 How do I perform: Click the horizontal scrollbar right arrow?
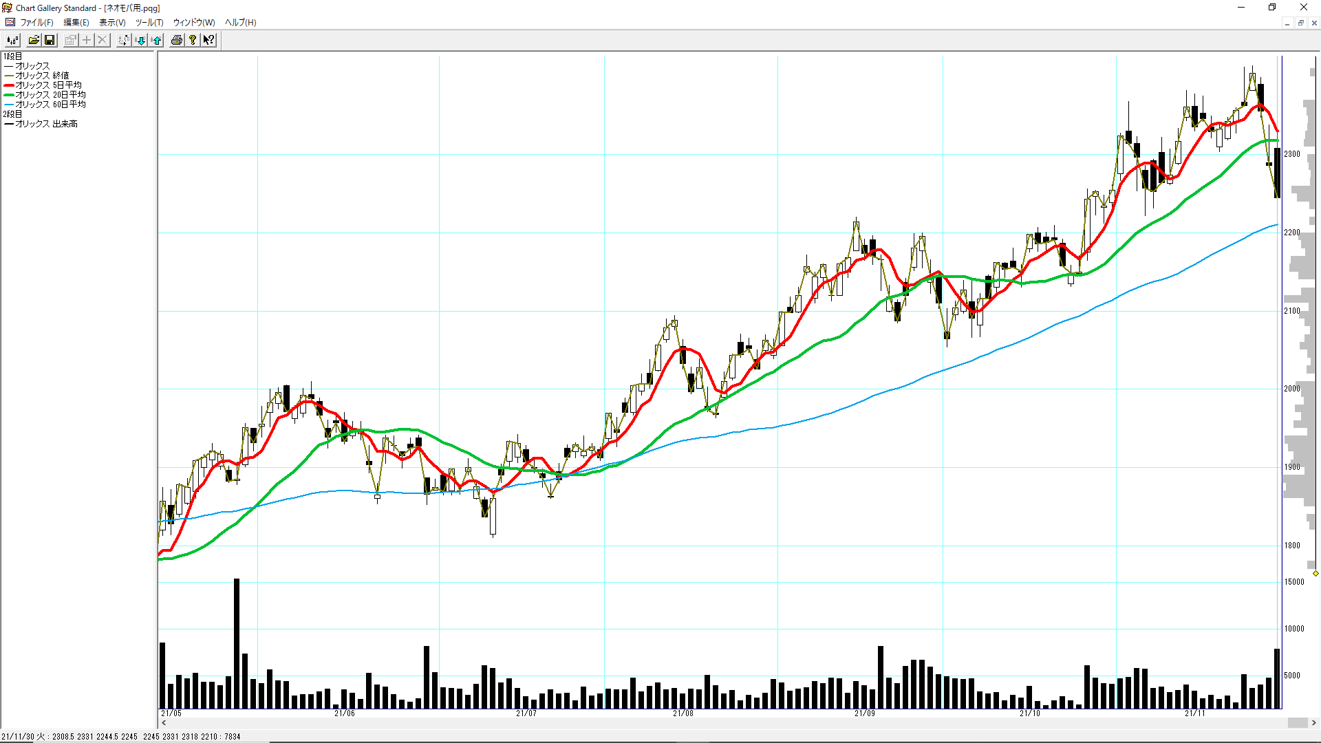(1314, 723)
